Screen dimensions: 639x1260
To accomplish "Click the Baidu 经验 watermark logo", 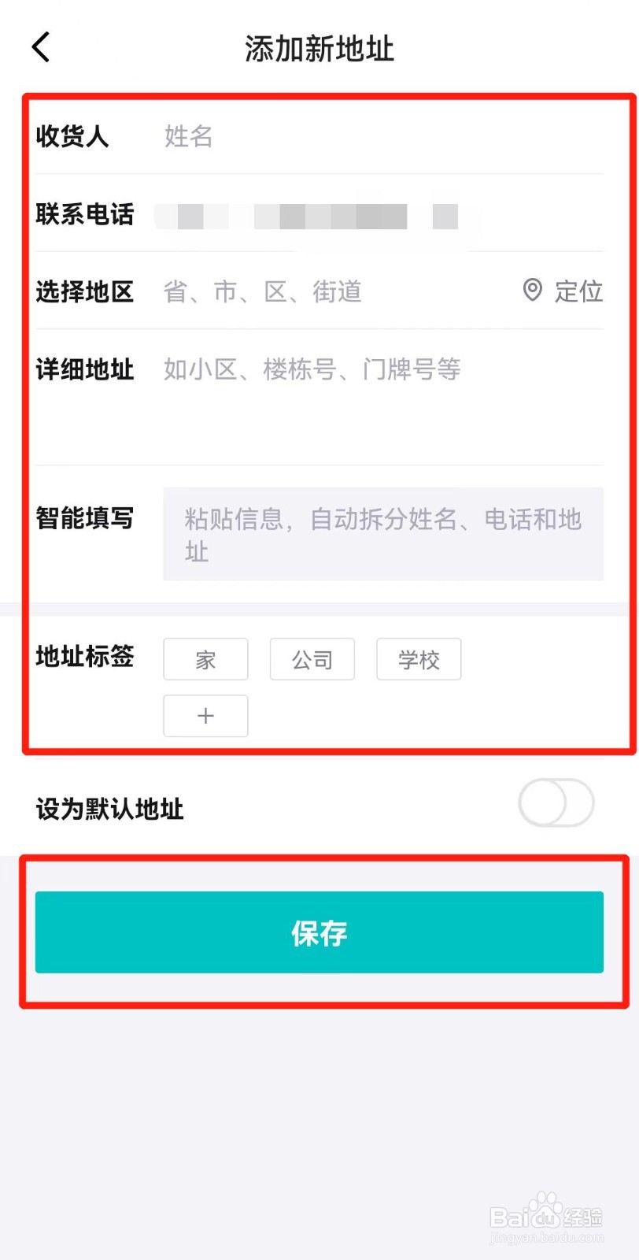I will click(x=546, y=1217).
